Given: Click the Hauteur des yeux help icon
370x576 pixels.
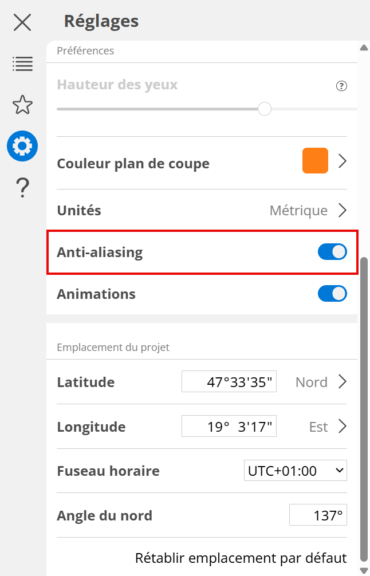Looking at the screenshot, I should click(341, 86).
